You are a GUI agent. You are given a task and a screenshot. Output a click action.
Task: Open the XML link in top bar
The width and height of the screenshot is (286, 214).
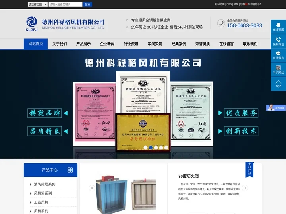(x=236, y=4)
